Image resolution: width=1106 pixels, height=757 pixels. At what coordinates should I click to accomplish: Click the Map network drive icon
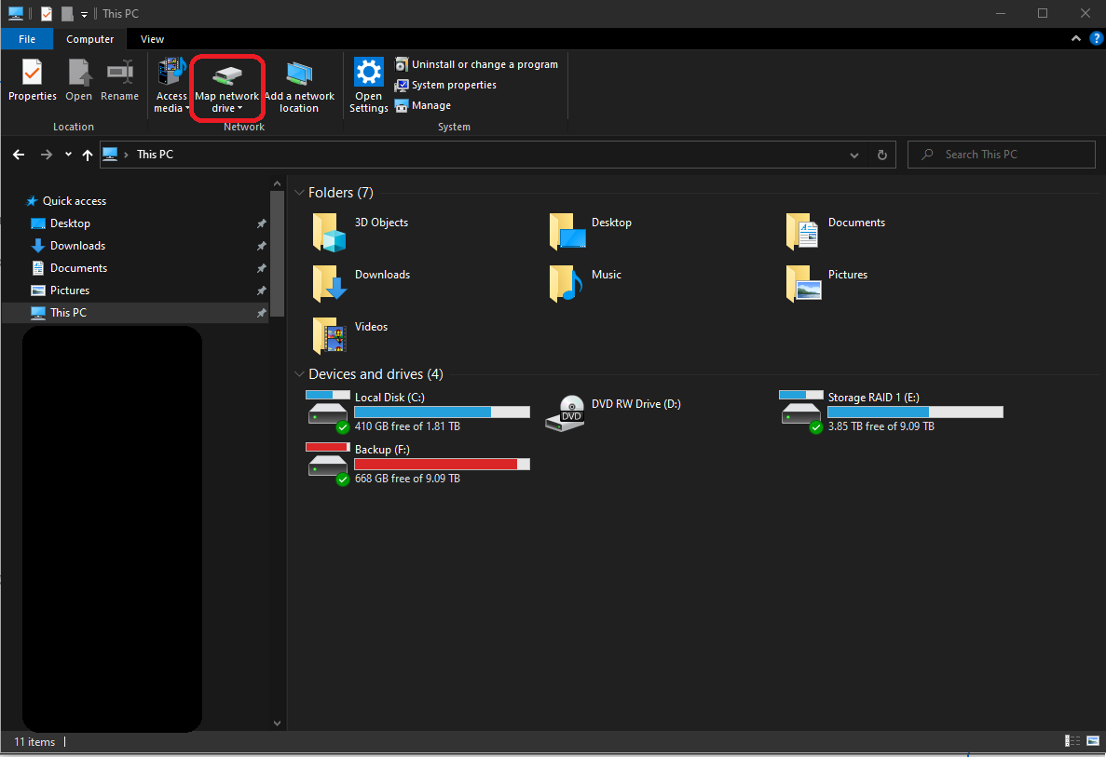[226, 75]
